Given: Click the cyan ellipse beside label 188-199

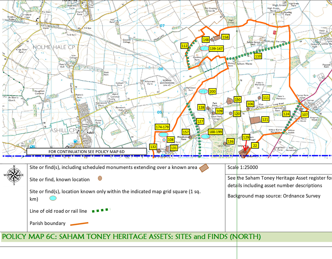Looking at the screenshot, I should (205, 136).
